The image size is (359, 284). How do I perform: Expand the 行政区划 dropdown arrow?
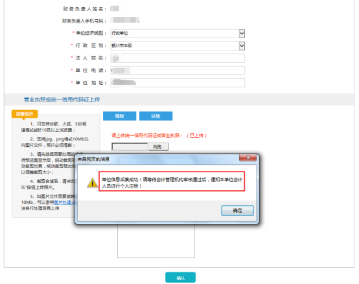242,46
